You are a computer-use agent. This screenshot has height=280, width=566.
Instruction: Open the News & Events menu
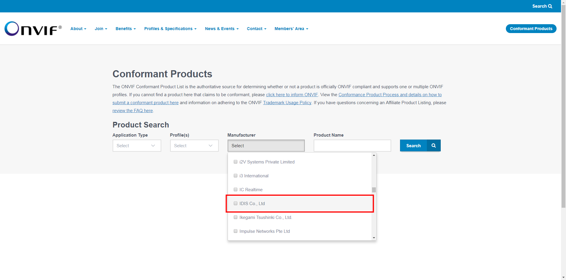[222, 29]
